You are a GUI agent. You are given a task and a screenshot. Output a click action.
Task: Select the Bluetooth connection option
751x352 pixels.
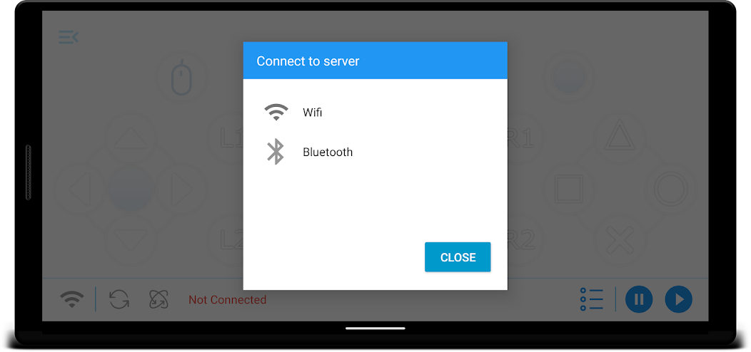pyautogui.click(x=375, y=152)
